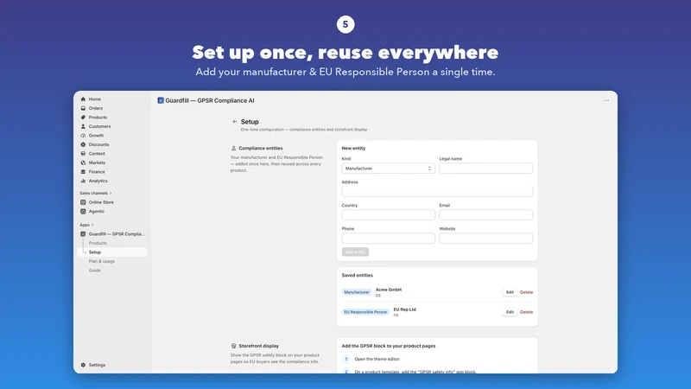Viewport: 691px width, 389px height.
Task: Click the Country input field
Action: point(388,214)
